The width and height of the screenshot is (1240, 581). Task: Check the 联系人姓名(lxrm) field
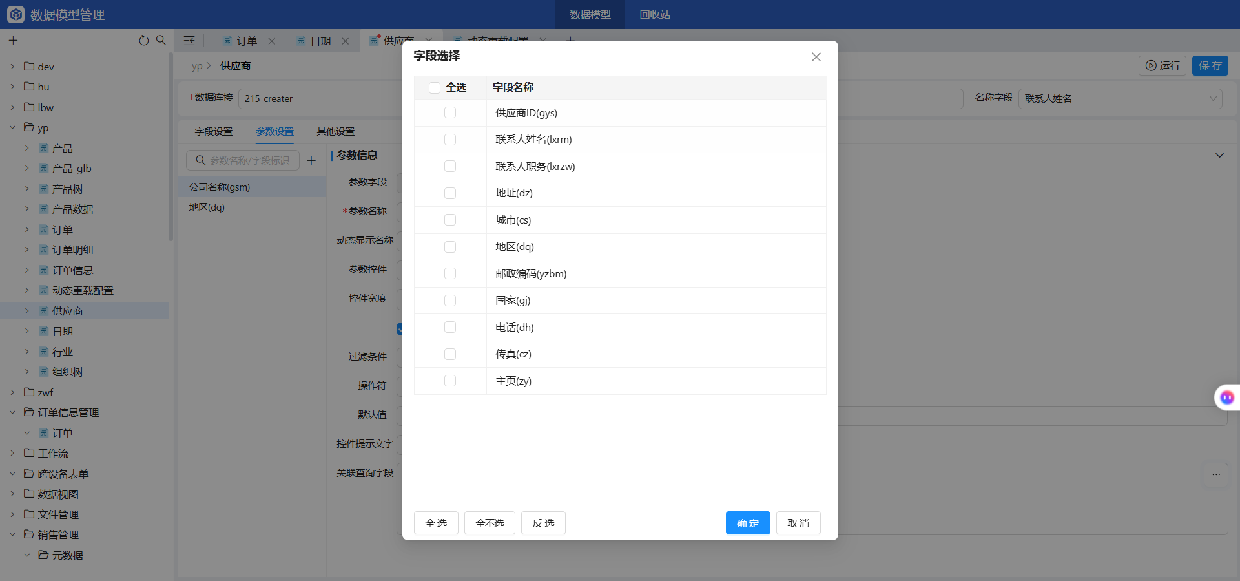(x=450, y=140)
